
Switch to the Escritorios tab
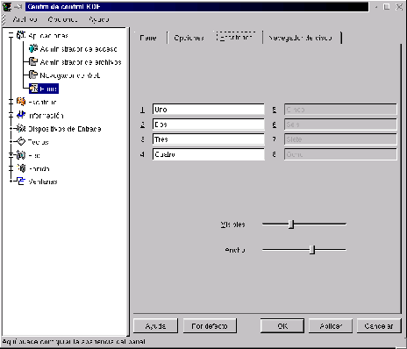click(x=236, y=37)
